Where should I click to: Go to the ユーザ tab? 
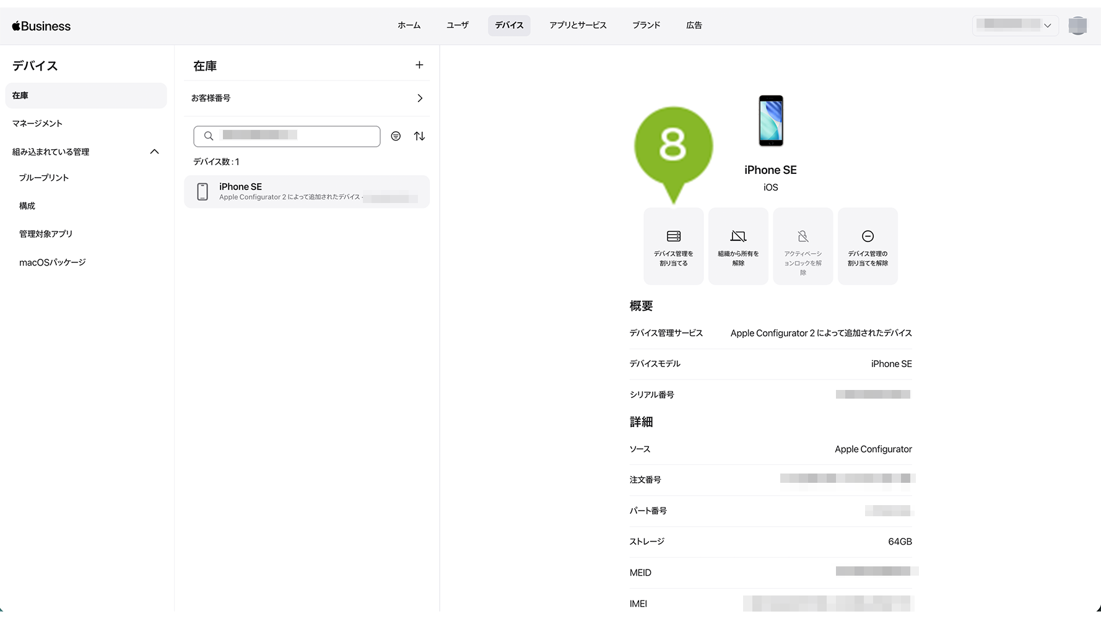click(x=458, y=25)
